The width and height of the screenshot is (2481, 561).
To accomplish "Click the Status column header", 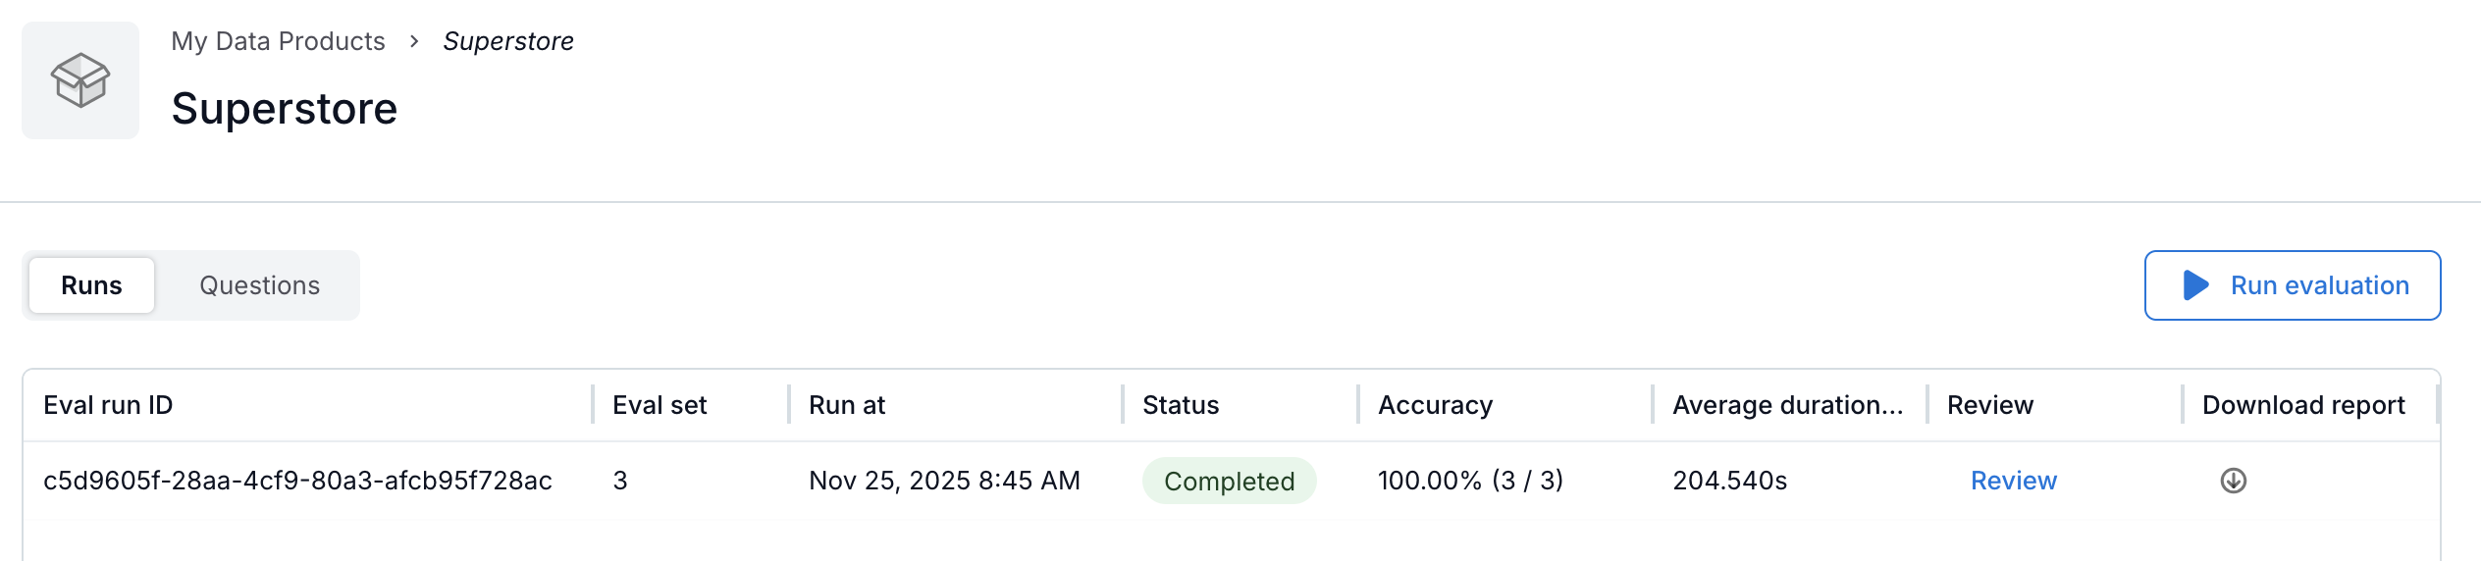I will 1181,405.
